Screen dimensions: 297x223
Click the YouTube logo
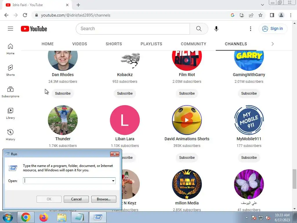[x=34, y=29]
